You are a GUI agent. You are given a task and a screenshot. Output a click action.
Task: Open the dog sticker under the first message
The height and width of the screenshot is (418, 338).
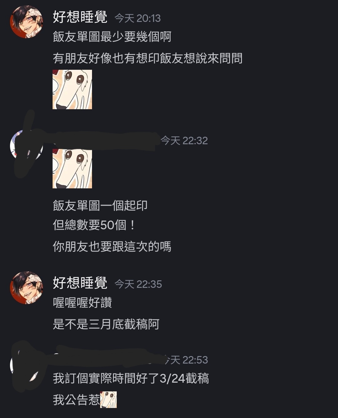[x=72, y=89]
